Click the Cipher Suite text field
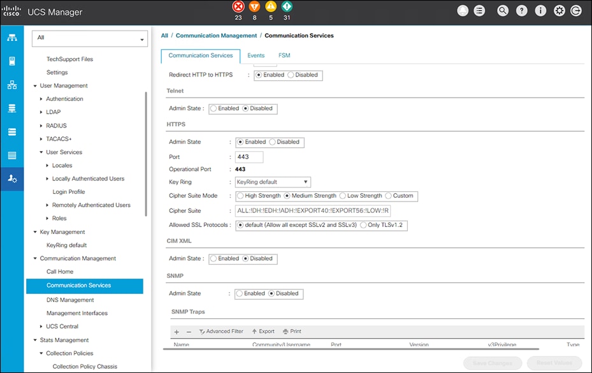Viewport: 592px width, 373px height. [313, 211]
